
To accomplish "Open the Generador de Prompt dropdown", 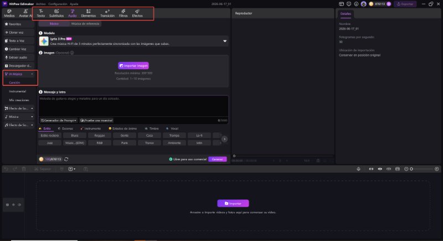I will pos(58,120).
